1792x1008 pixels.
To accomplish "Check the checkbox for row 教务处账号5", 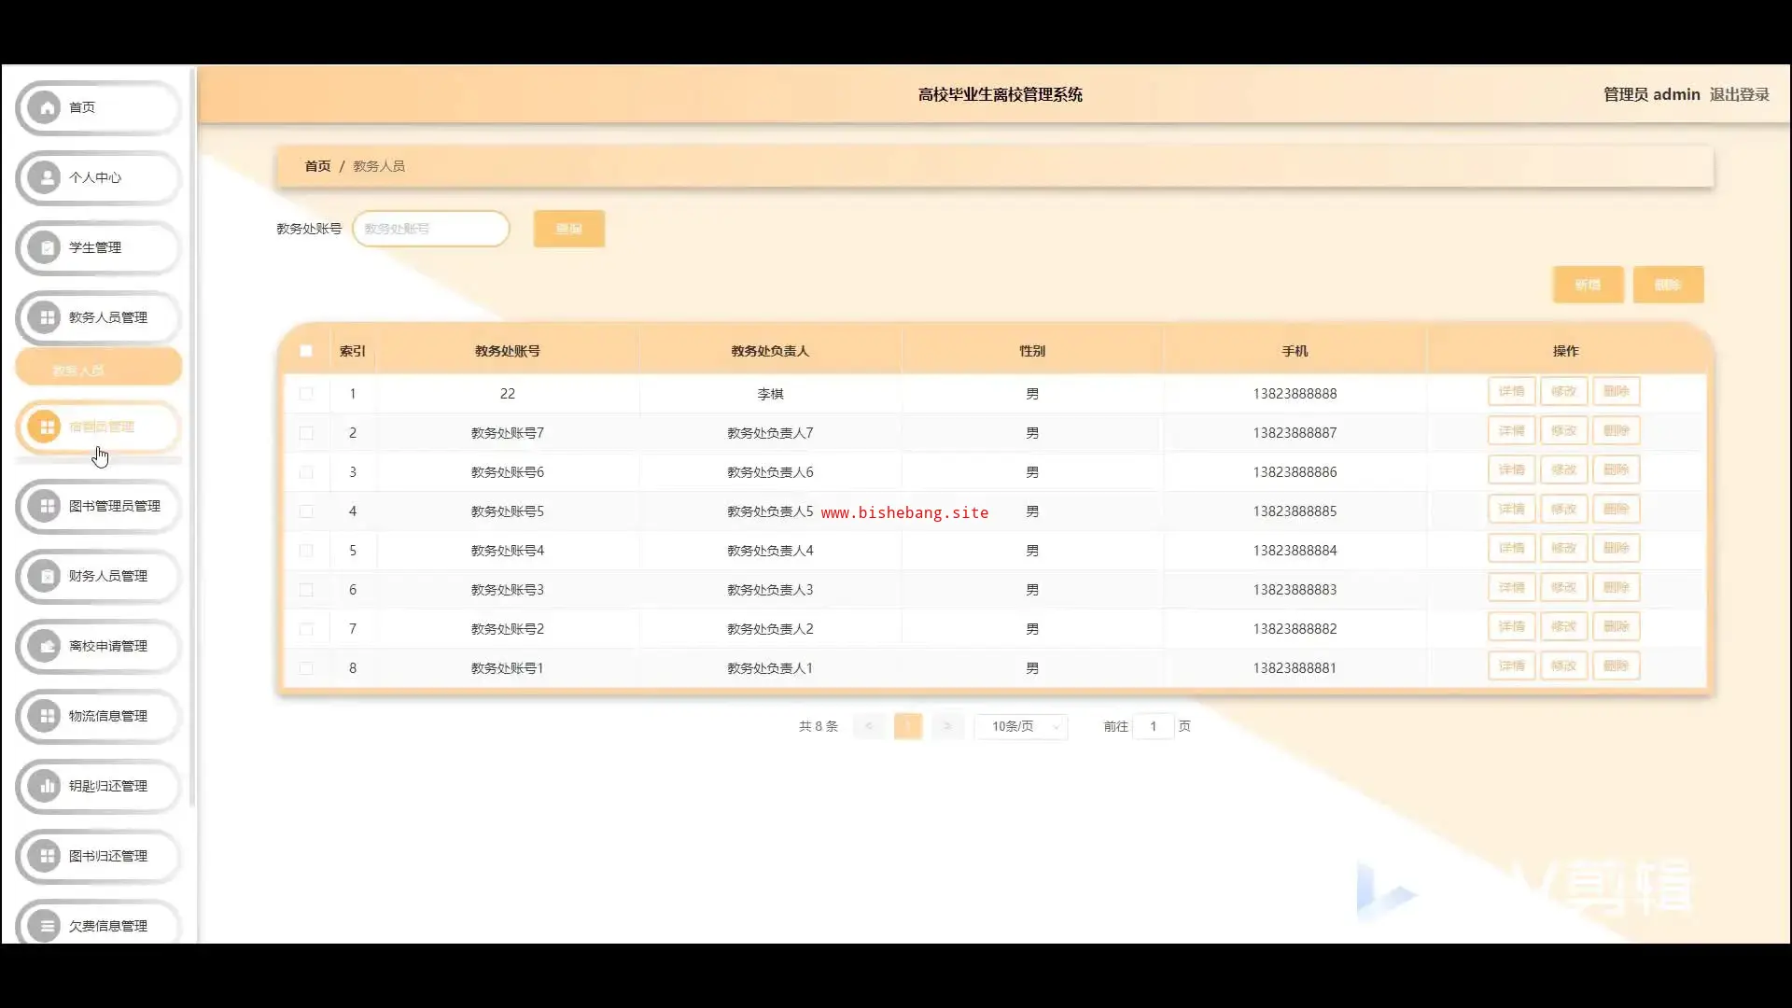I will pyautogui.click(x=306, y=511).
